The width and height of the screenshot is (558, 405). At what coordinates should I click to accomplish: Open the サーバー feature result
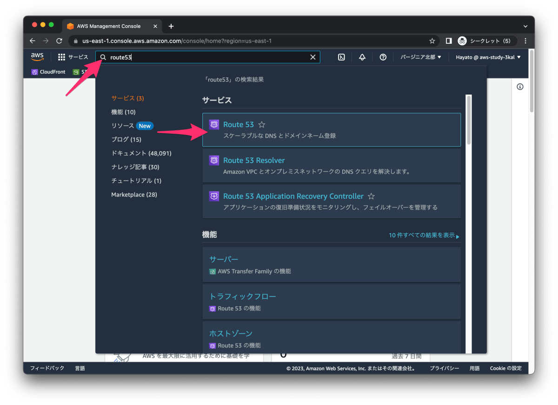332,264
